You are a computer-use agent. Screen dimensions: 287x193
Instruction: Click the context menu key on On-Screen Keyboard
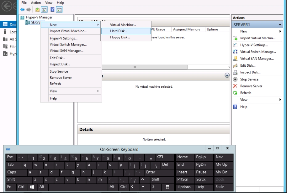coord(167,187)
